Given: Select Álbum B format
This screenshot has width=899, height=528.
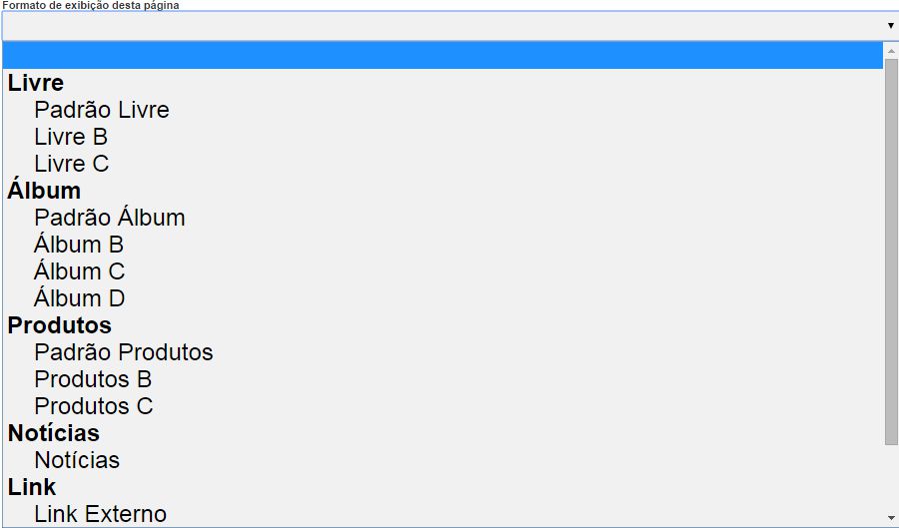Looking at the screenshot, I should [x=79, y=245].
